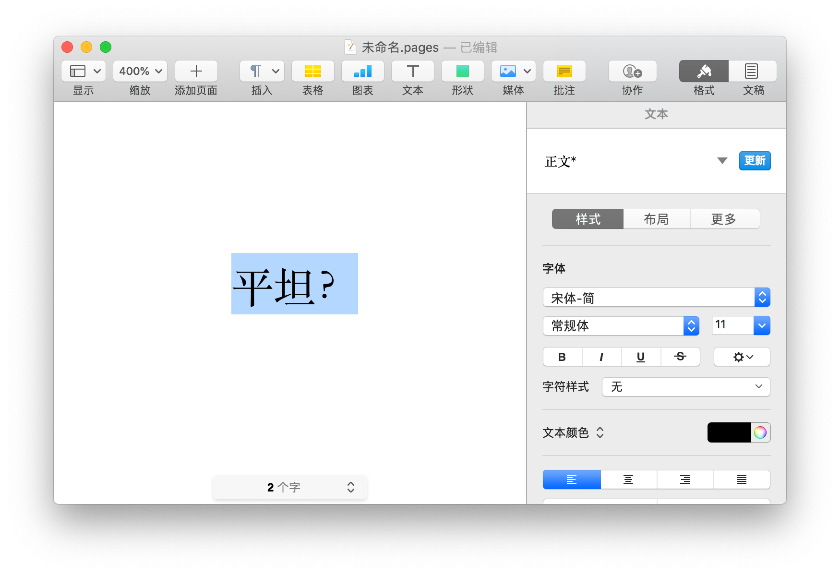Click the document icon in title bar

tap(351, 47)
